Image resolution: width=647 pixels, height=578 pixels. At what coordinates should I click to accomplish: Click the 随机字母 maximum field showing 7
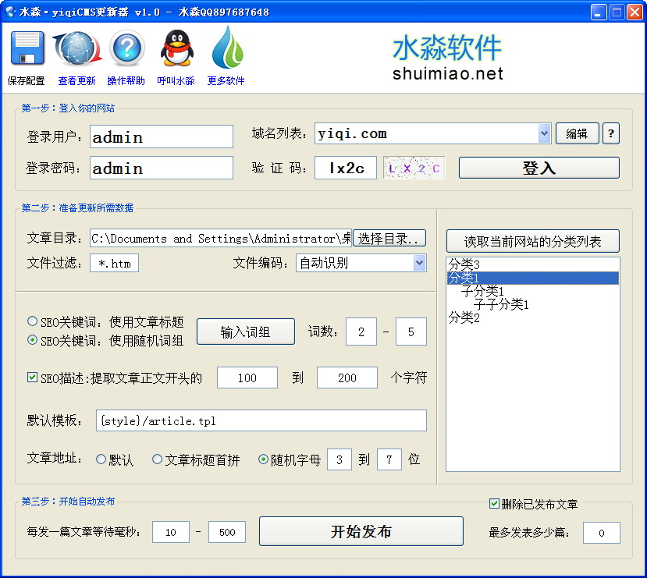click(x=389, y=459)
